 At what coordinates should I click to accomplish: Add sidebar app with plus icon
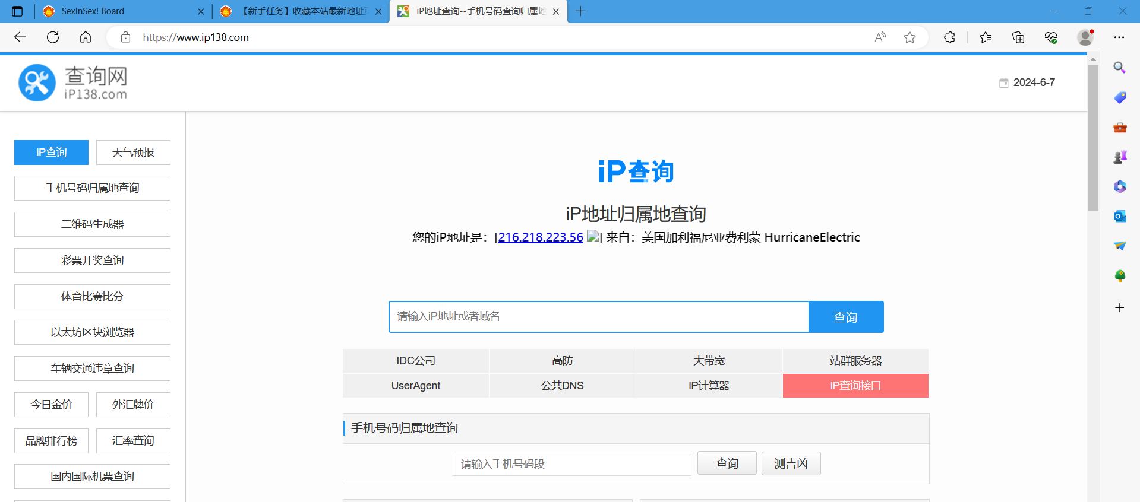(1120, 307)
